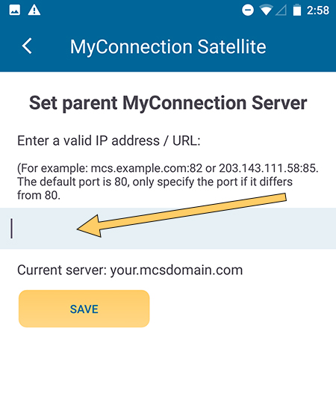Screen dimensions: 336x405
Task: Focus the server address input field
Action: point(168,229)
